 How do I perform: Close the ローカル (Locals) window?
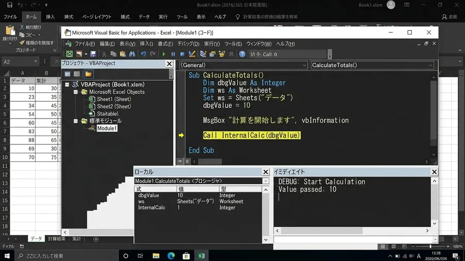coord(266,172)
